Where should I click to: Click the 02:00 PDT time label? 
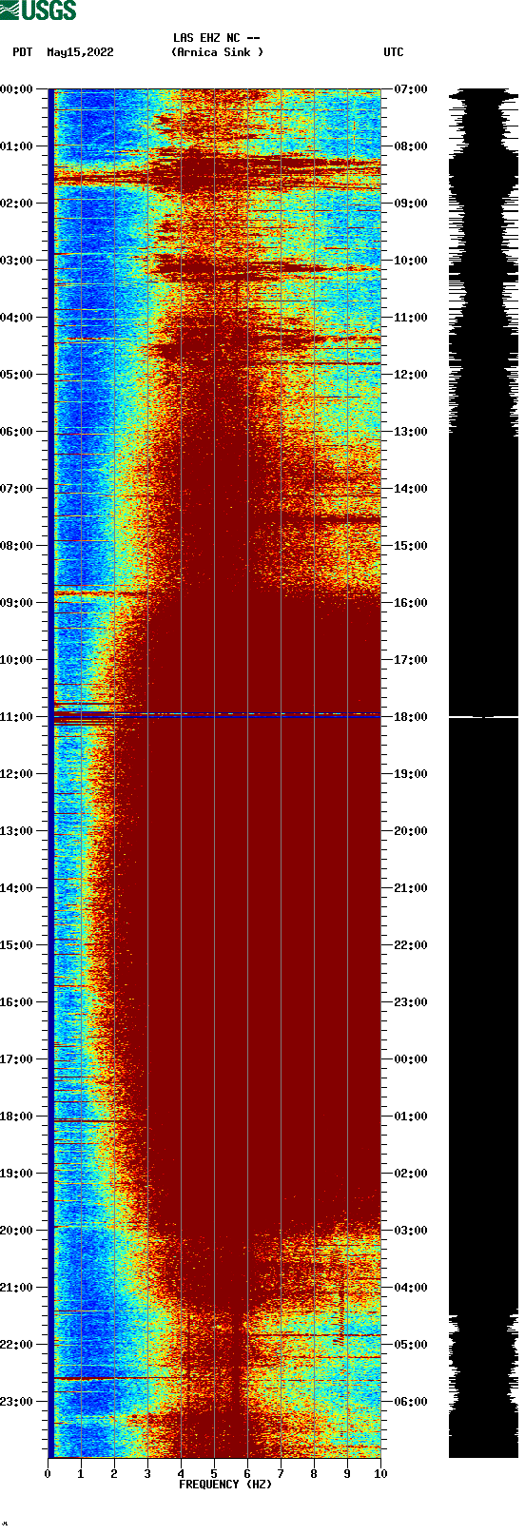pos(17,204)
